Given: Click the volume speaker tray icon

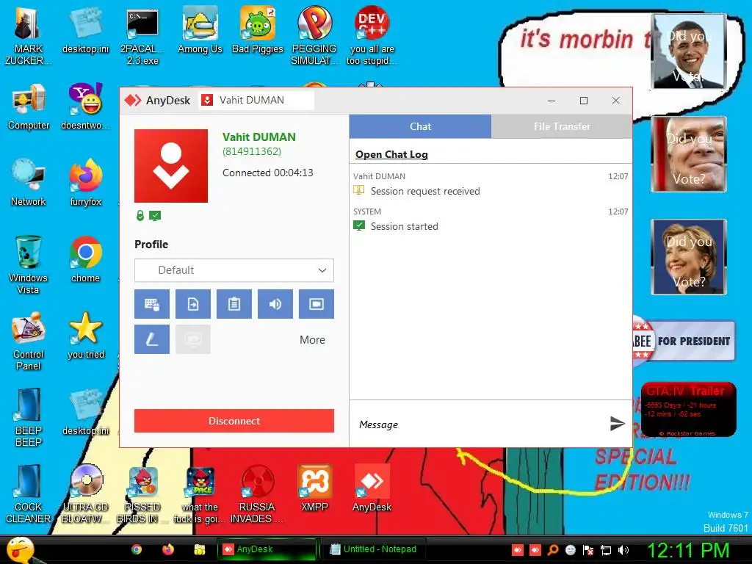Looking at the screenshot, I should pyautogui.click(x=623, y=550).
